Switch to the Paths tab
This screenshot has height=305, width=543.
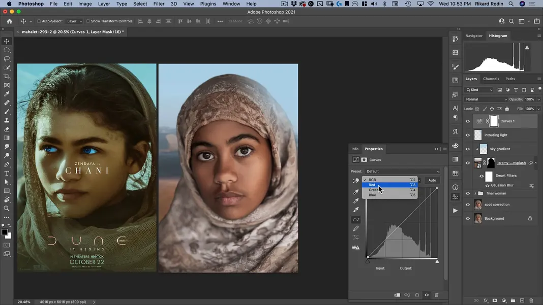pyautogui.click(x=510, y=79)
